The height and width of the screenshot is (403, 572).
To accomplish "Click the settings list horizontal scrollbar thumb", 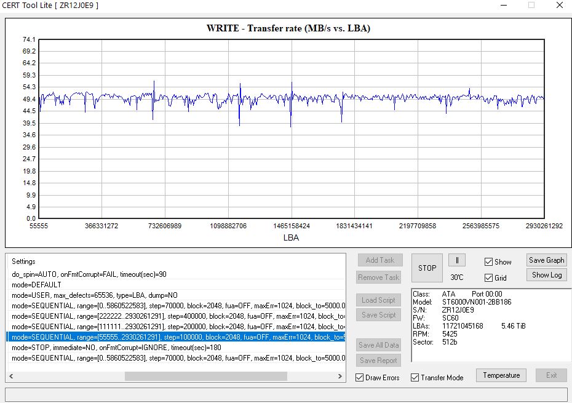I will 205,377.
